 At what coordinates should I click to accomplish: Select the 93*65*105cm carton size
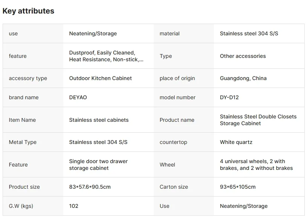click(238, 187)
